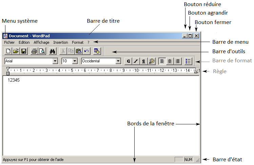Screen dimensions: 254x165
Task: Toggle italic with the I button
Action: [x=136, y=61]
